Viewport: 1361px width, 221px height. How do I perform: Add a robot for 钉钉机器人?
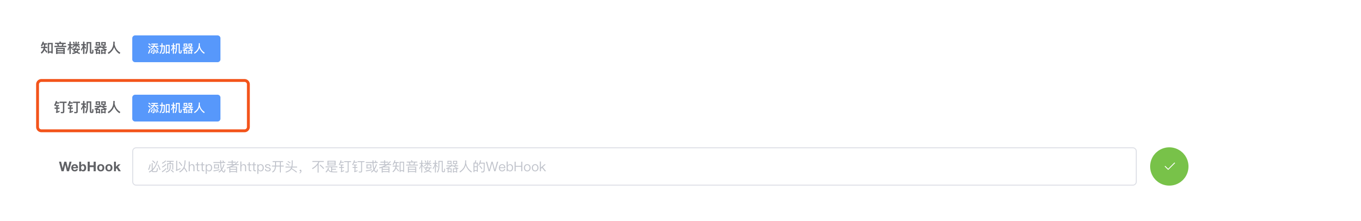tap(176, 108)
